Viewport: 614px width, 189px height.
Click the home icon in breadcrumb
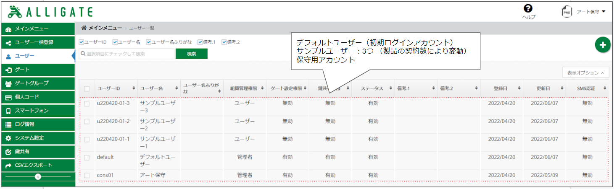click(x=84, y=28)
